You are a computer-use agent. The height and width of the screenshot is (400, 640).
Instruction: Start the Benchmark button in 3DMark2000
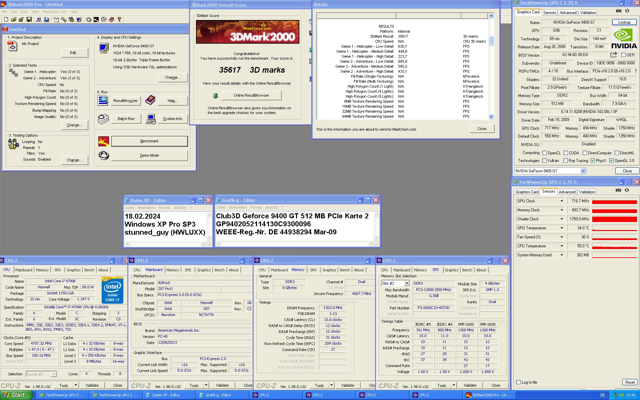click(x=149, y=141)
